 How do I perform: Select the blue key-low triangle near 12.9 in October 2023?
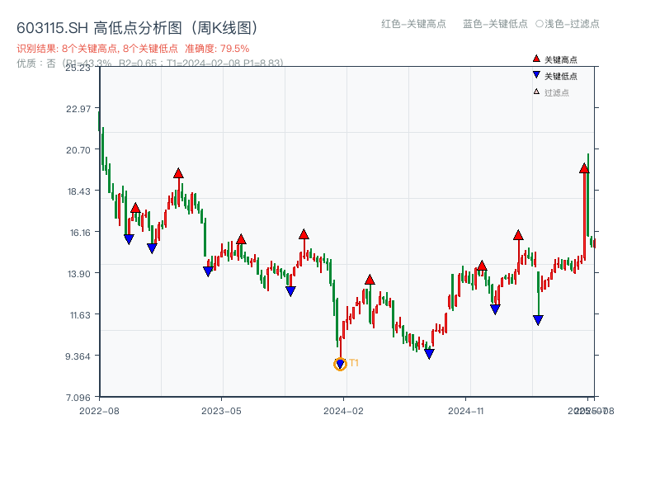tap(290, 291)
